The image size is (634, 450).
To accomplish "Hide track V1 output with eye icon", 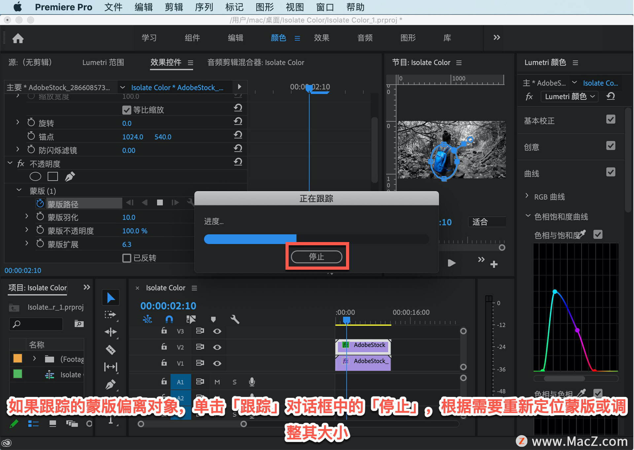I will [217, 363].
